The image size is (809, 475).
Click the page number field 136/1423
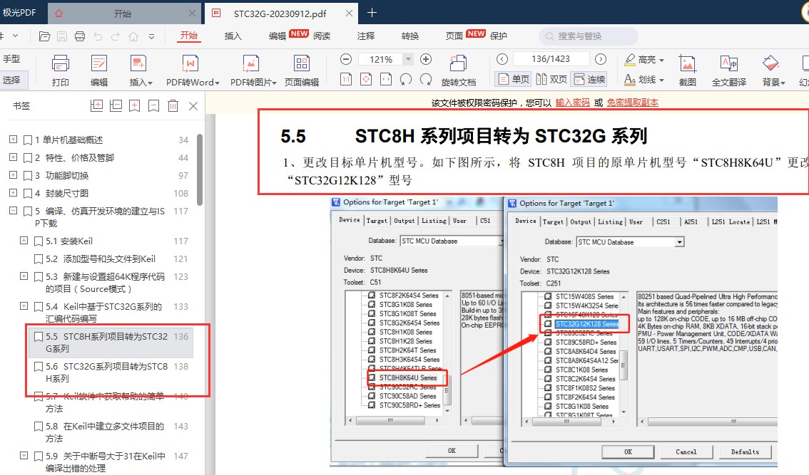pyautogui.click(x=551, y=59)
